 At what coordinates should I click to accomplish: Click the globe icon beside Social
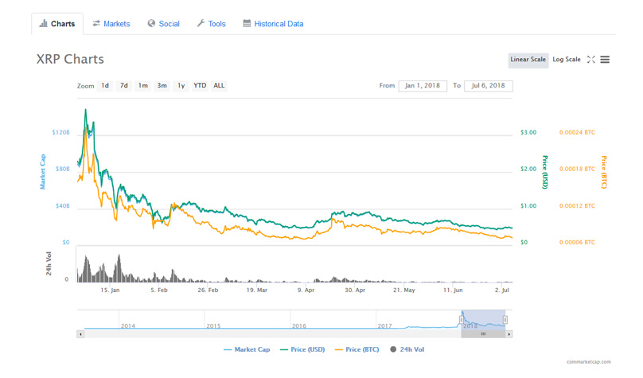151,23
